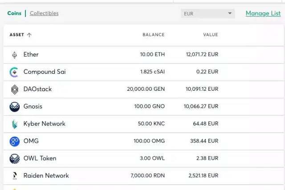Viewport: 285px width, 190px height.
Task: Select the Ether asset name
Action: click(31, 54)
